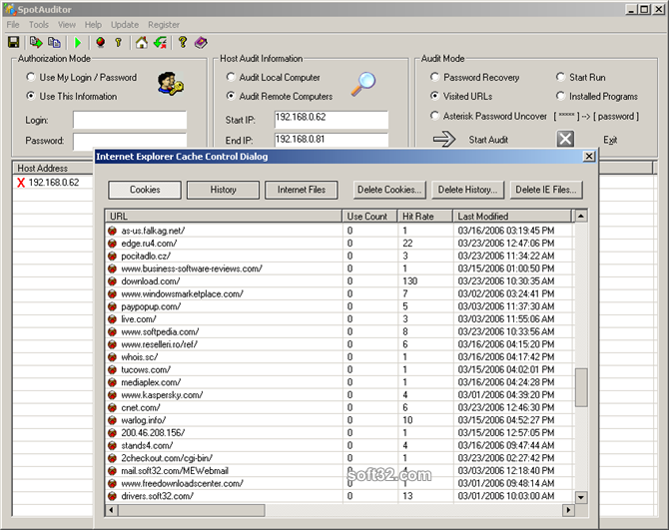This screenshot has width=669, height=530.
Task: Click the cookie icon for drivers.soft32.com/ row
Action: pyautogui.click(x=112, y=496)
